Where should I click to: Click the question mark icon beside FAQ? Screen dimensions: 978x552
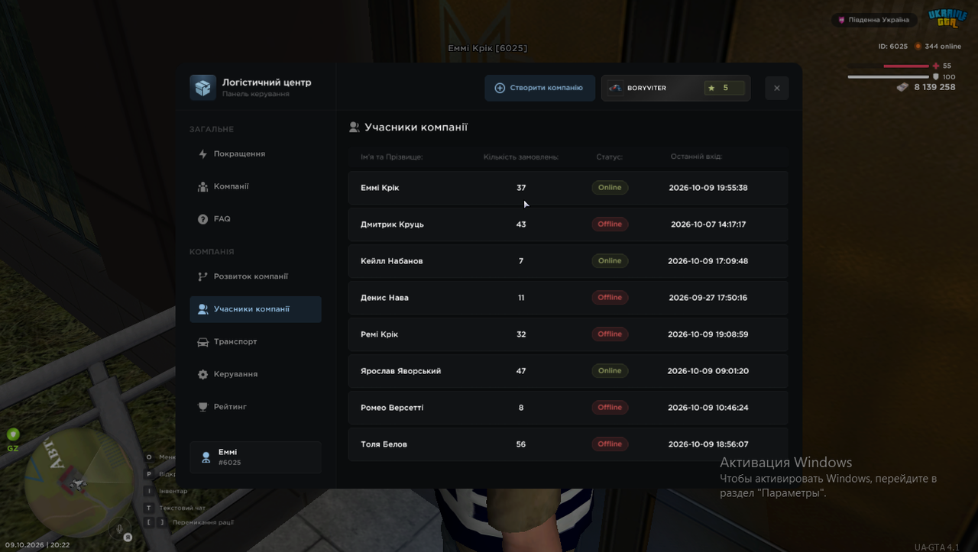click(202, 219)
